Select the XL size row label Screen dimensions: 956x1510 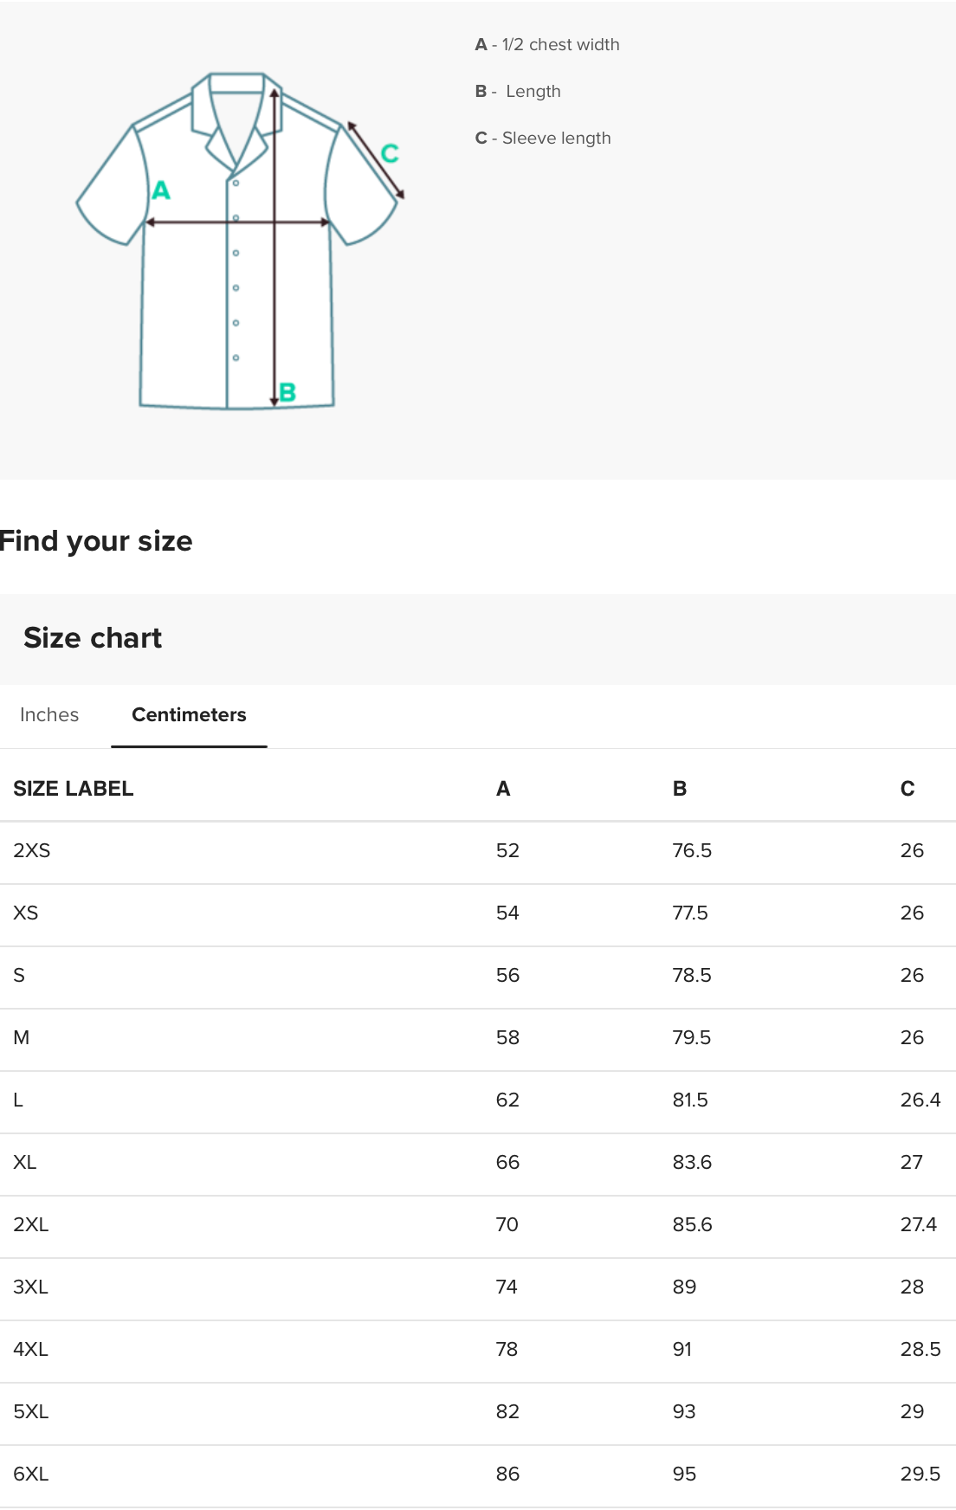pyautogui.click(x=25, y=1163)
